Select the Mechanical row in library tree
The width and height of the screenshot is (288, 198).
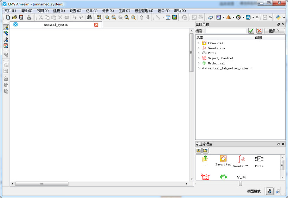pos(241,63)
